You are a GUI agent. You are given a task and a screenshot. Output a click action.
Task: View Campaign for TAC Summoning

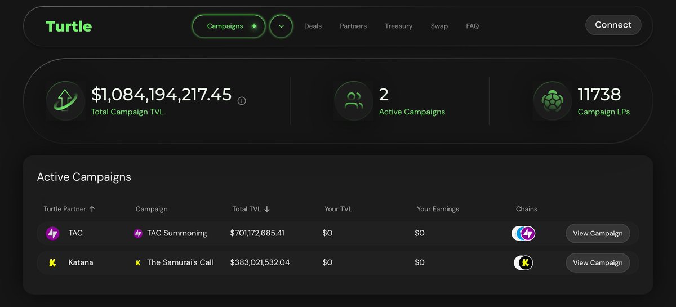click(x=598, y=233)
